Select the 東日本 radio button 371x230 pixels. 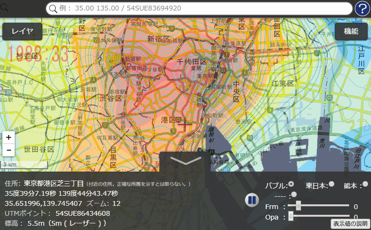click(332, 184)
